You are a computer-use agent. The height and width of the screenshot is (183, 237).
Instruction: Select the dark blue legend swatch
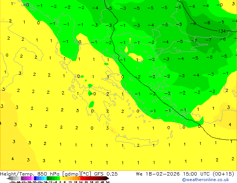tap(35, 178)
